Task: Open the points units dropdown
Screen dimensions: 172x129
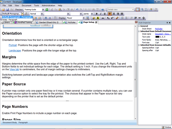Action: [x=92, y=14]
